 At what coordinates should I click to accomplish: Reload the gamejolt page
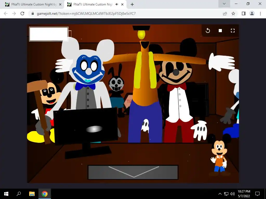(x=22, y=13)
